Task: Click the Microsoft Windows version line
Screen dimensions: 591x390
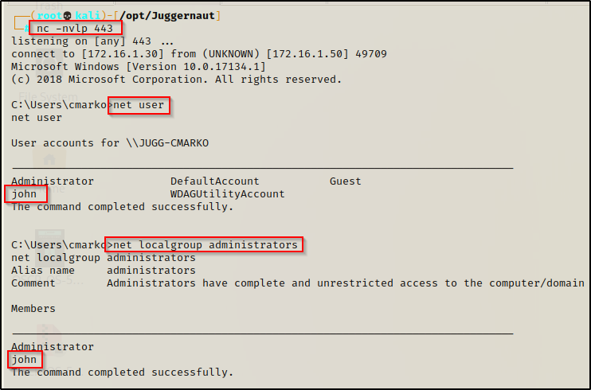Action: click(139, 67)
